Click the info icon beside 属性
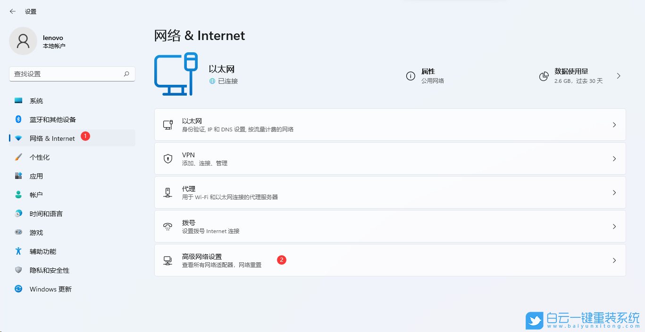Screen dimensions: 645x332 pos(410,76)
